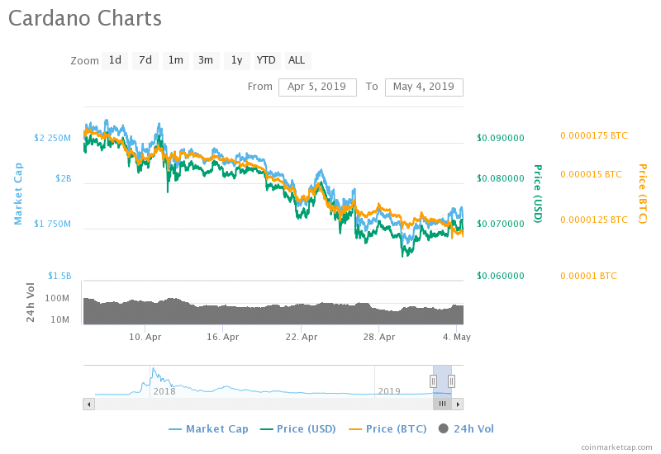Click the YTD zoom button
Screen dimensions: 661x454
[266, 60]
